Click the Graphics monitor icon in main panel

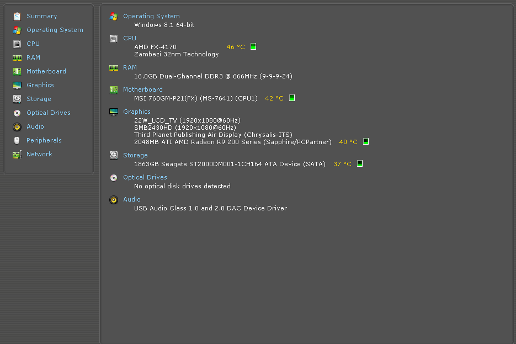pyautogui.click(x=114, y=112)
